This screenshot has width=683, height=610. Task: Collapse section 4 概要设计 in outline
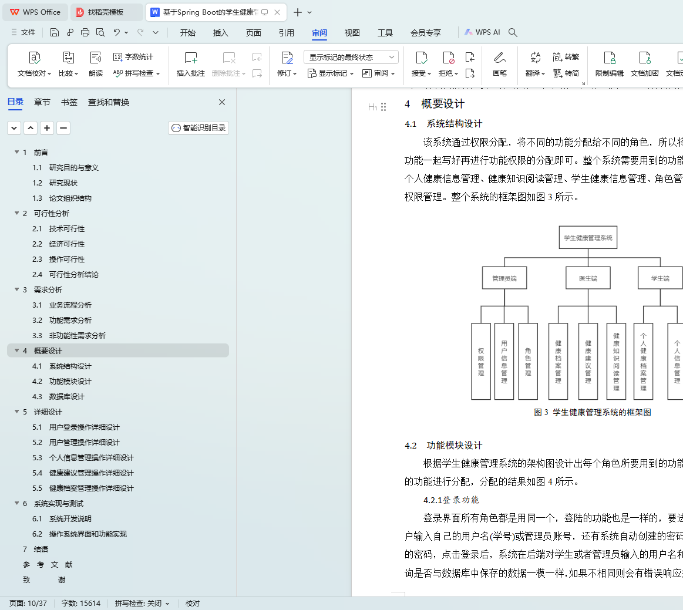[x=16, y=351]
